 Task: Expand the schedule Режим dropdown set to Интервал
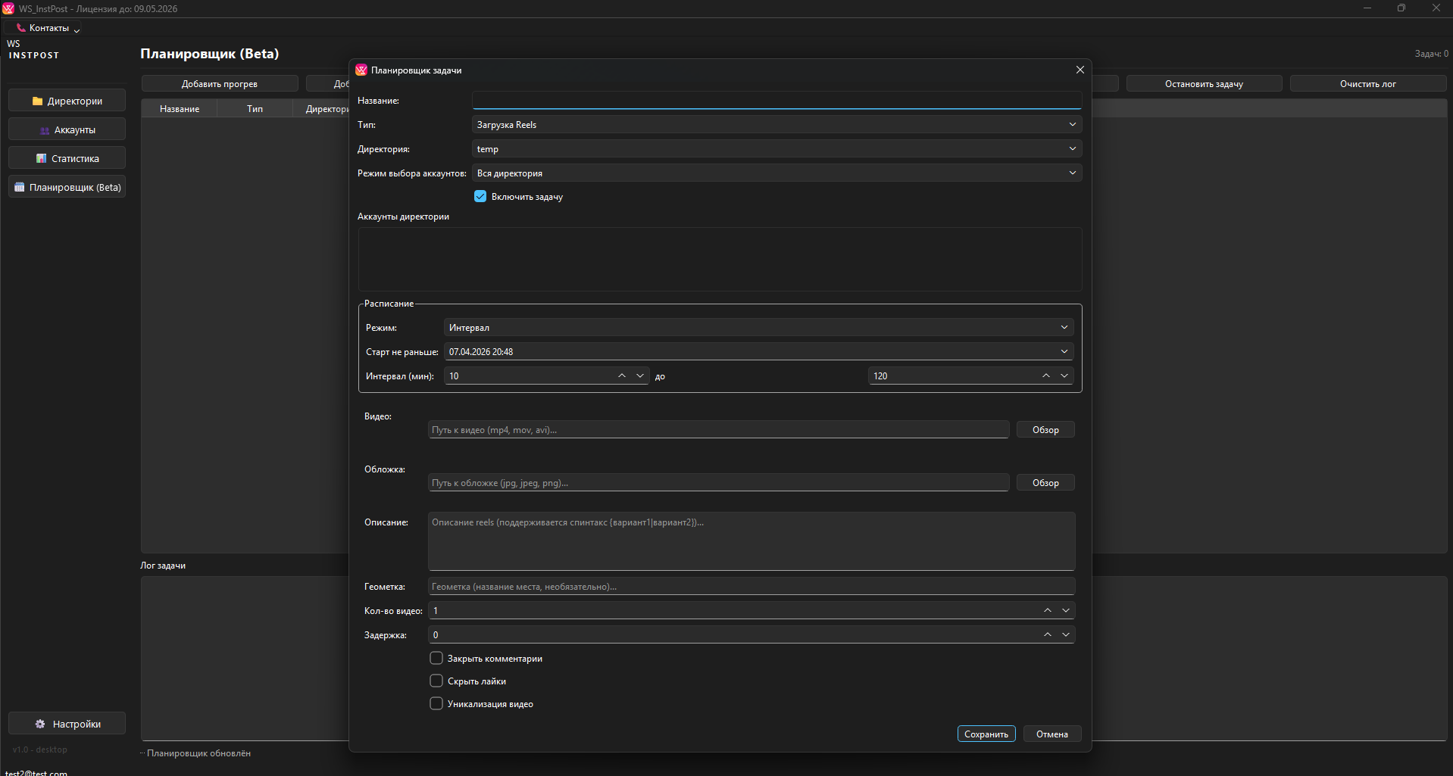(758, 328)
